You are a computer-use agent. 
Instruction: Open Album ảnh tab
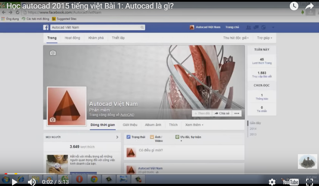coord(153,125)
